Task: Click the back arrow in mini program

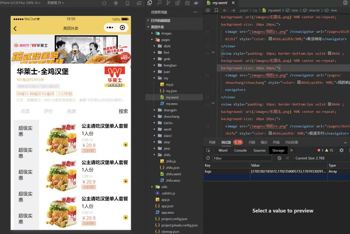Action: coord(15,29)
